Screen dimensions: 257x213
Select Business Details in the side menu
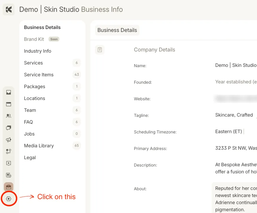[42, 27]
